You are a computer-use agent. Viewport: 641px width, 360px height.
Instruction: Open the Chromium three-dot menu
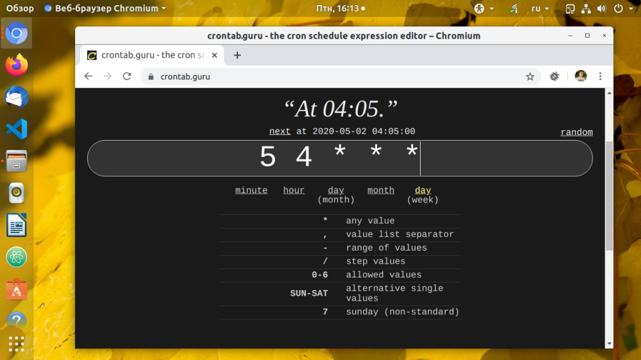(x=600, y=76)
